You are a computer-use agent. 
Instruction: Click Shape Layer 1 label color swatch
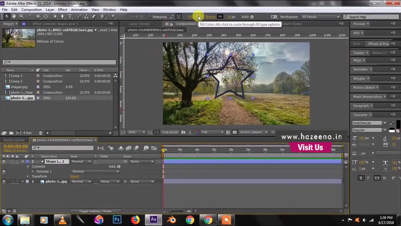(x=27, y=161)
